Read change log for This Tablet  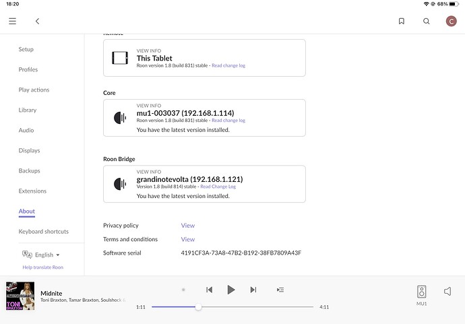228,65
